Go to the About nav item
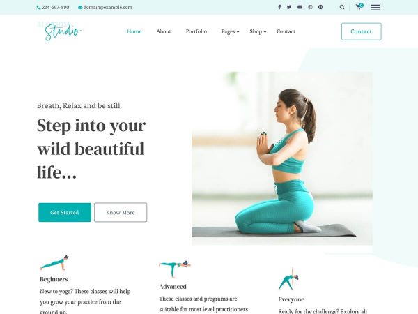The width and height of the screenshot is (418, 314). coord(164,31)
